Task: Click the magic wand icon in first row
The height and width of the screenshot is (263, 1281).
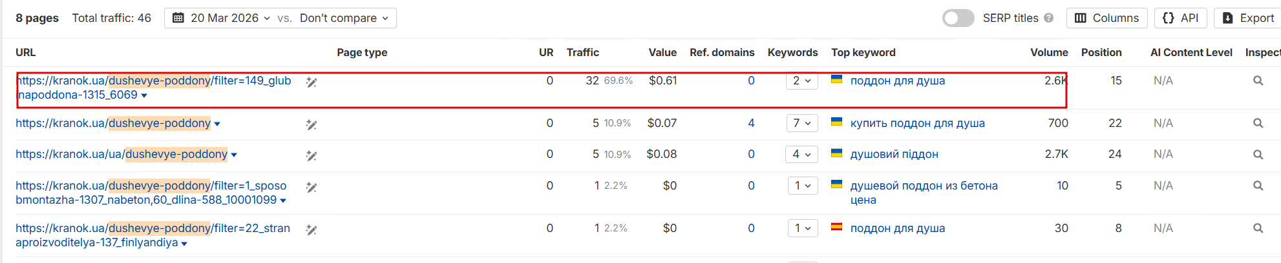Action: 312,83
